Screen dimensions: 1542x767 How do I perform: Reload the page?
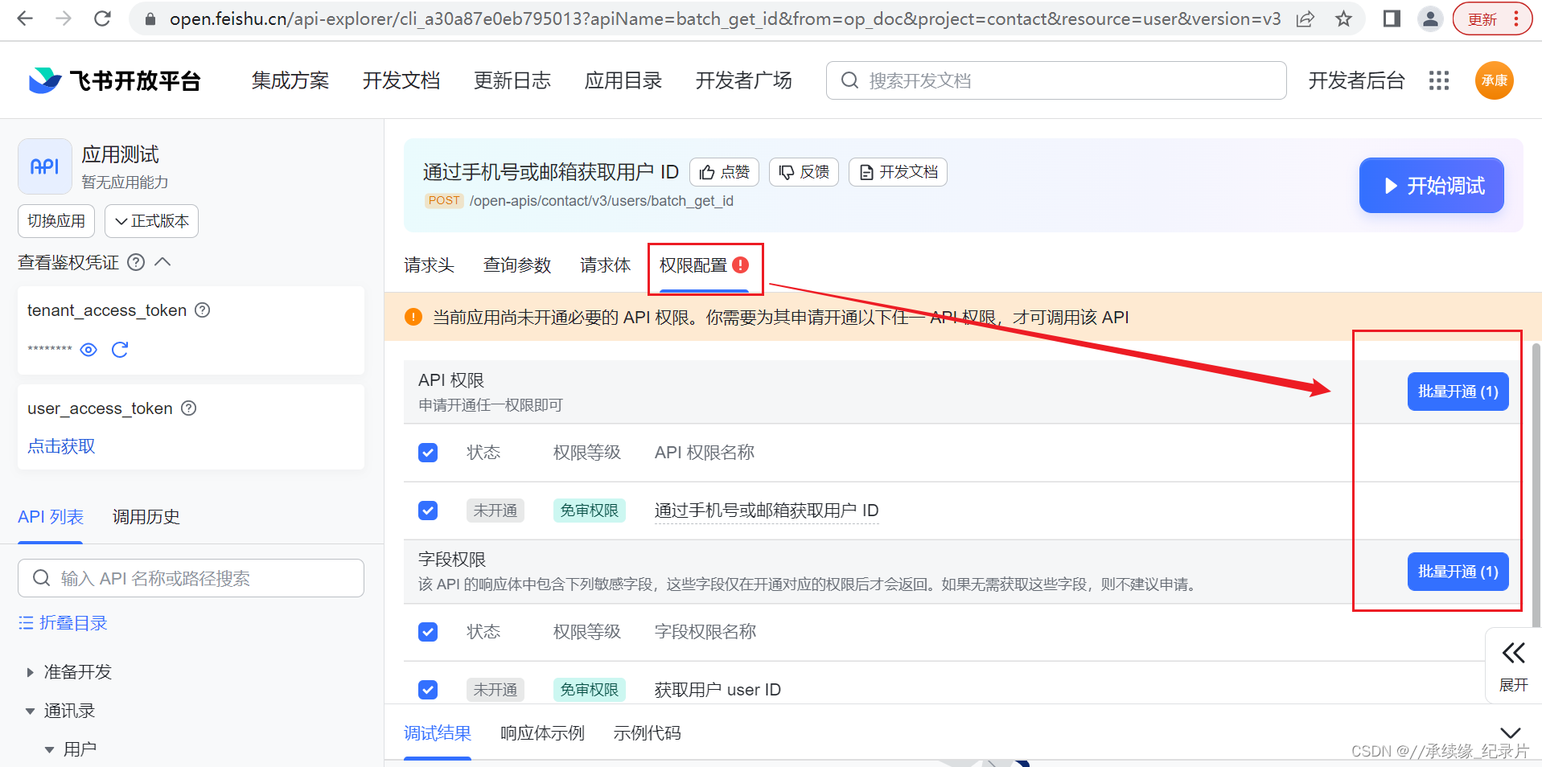pos(102,18)
